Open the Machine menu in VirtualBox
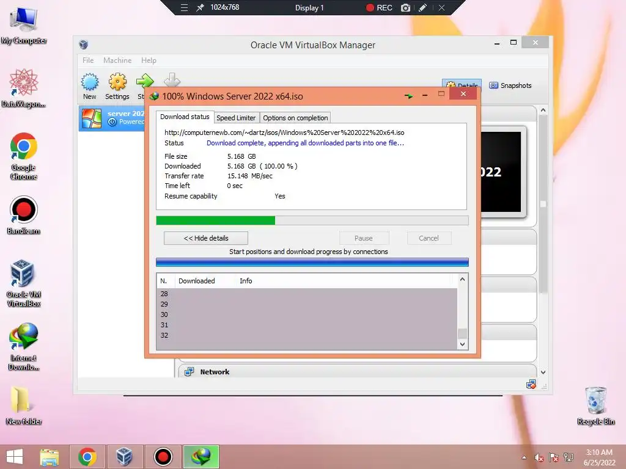This screenshot has width=626, height=469. tap(117, 60)
